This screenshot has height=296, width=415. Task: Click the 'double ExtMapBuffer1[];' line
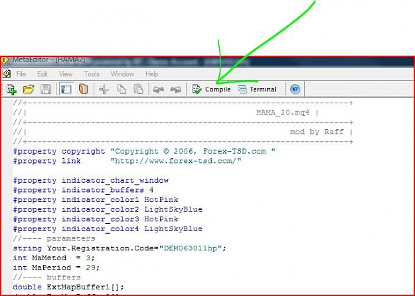point(68,287)
